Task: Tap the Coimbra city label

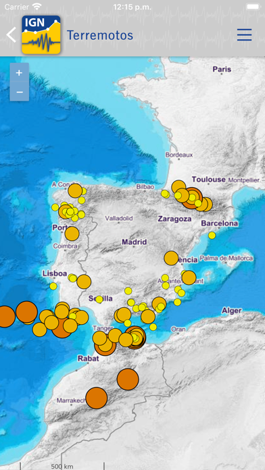Action: [65, 246]
